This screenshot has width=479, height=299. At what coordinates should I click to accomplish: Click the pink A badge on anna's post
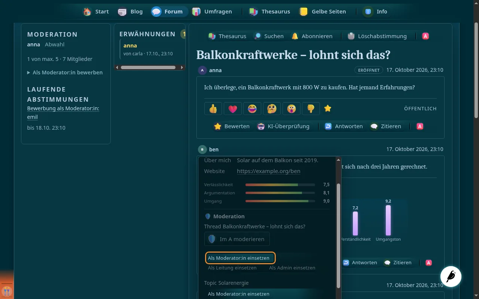click(x=420, y=126)
